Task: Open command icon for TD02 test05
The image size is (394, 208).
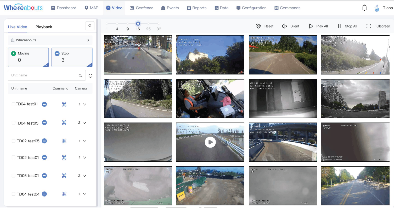Action: click(x=64, y=141)
